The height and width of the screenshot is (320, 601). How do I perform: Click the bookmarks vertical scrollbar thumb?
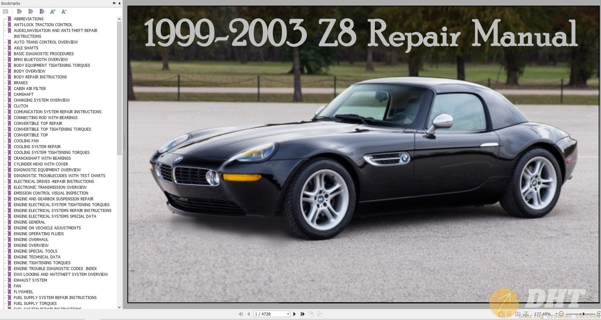tap(119, 88)
